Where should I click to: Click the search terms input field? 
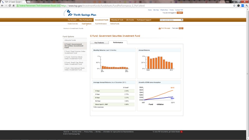[170, 20]
